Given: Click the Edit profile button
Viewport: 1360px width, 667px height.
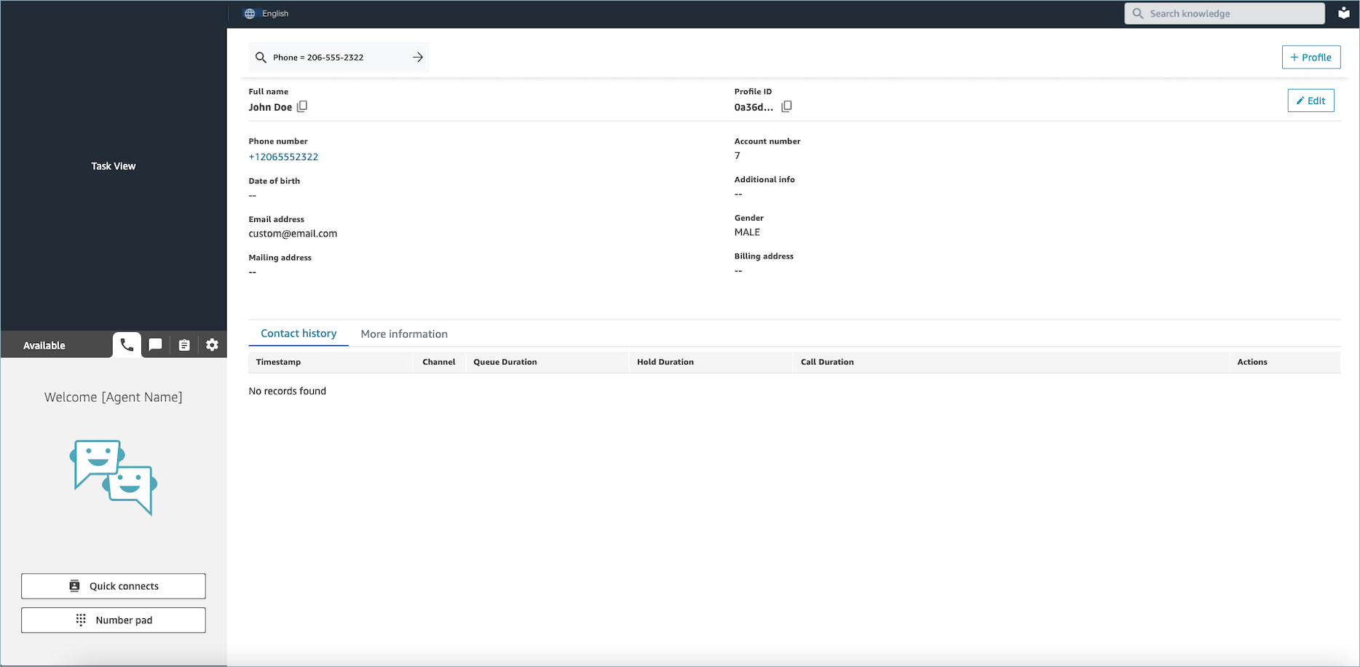Looking at the screenshot, I should (x=1310, y=100).
